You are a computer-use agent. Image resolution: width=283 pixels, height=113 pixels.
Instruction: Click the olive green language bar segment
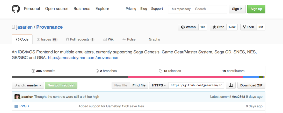261,77
